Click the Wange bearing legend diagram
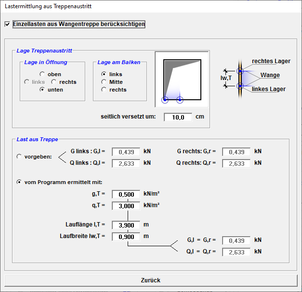Viewport: 302px width, 292px height. tap(254, 75)
